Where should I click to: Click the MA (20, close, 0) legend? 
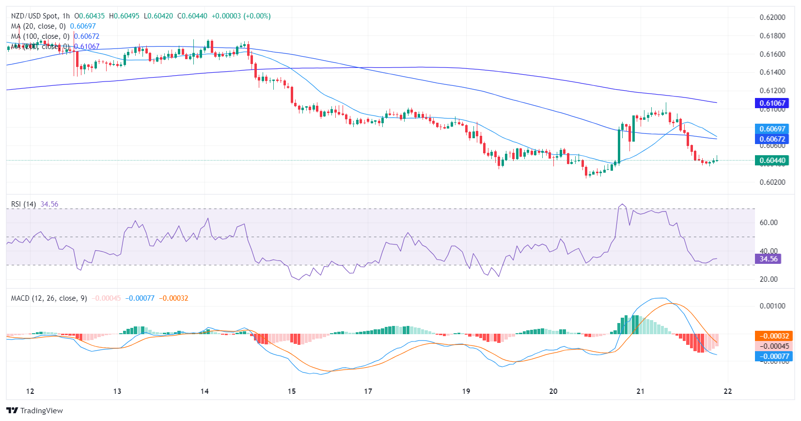[38, 26]
